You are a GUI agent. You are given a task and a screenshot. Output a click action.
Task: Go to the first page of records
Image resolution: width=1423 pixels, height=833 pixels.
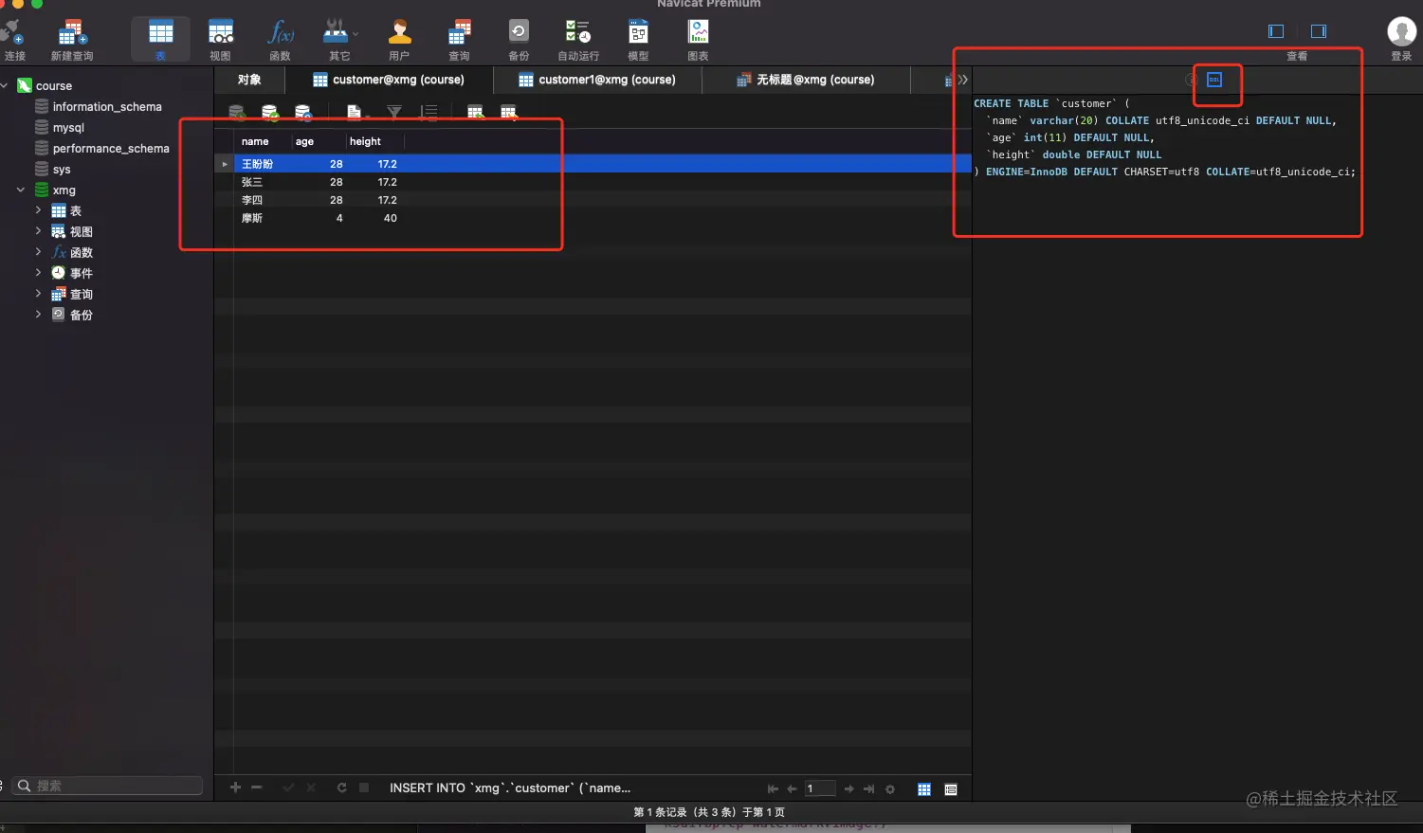point(773,788)
